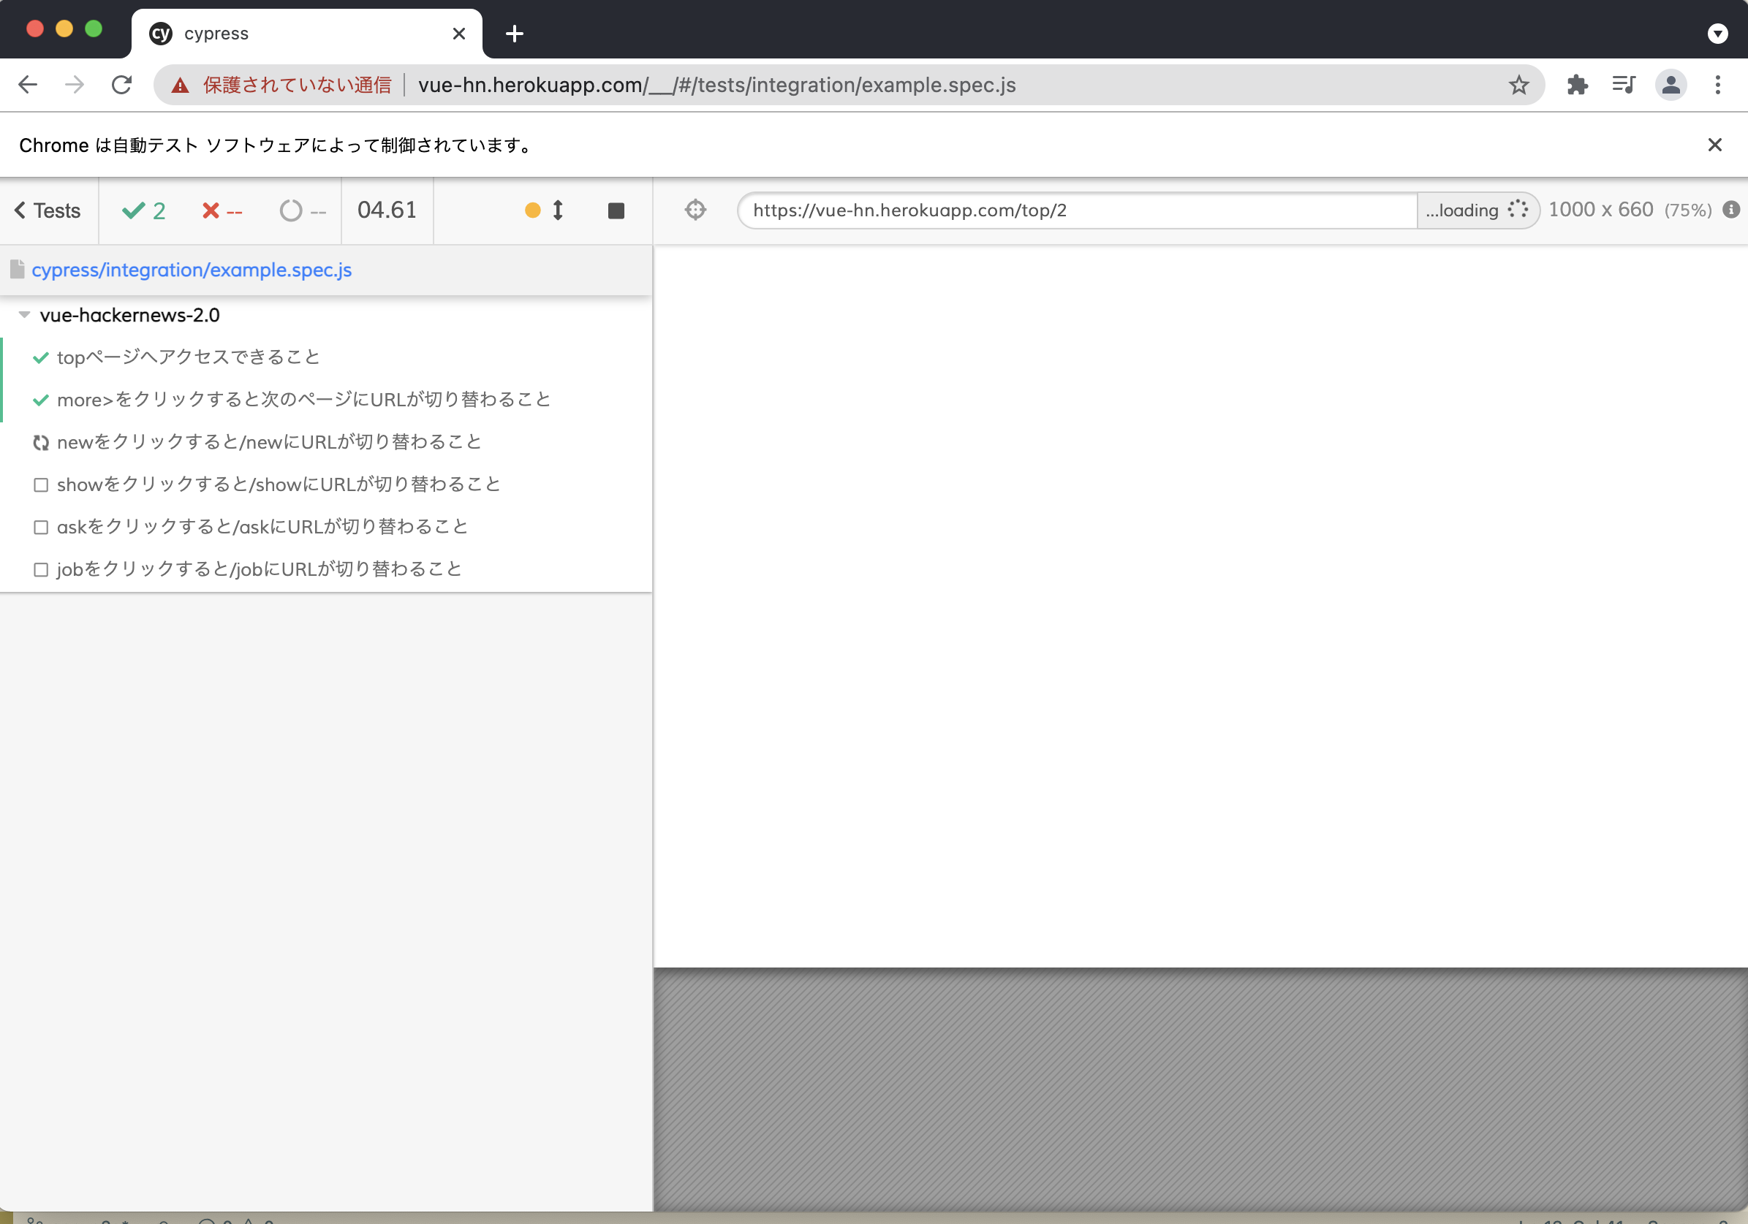Open the tab search dropdown arrow

(x=1717, y=34)
